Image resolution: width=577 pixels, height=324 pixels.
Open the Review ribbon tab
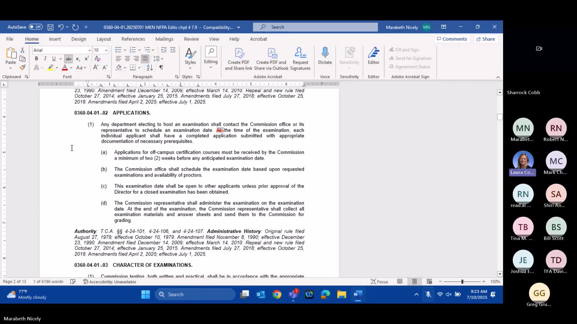191,39
